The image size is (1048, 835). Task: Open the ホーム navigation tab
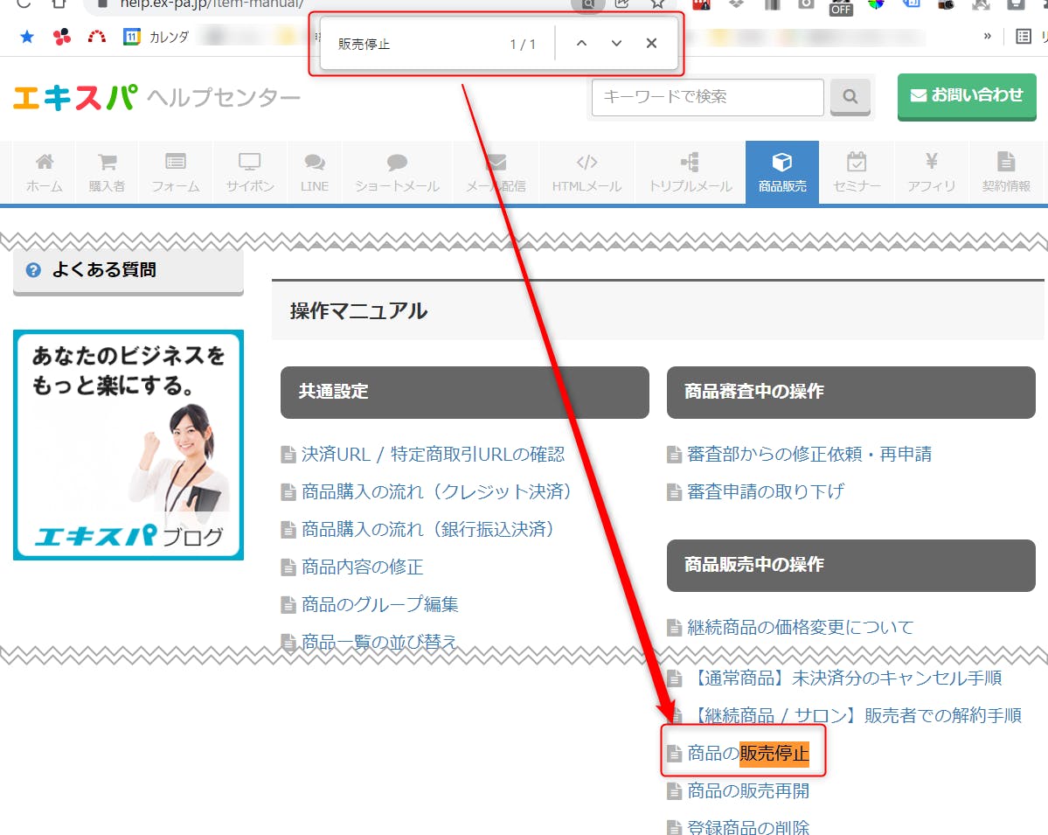click(x=44, y=172)
